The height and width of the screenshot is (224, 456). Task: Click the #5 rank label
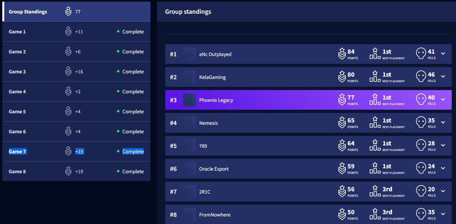173,146
